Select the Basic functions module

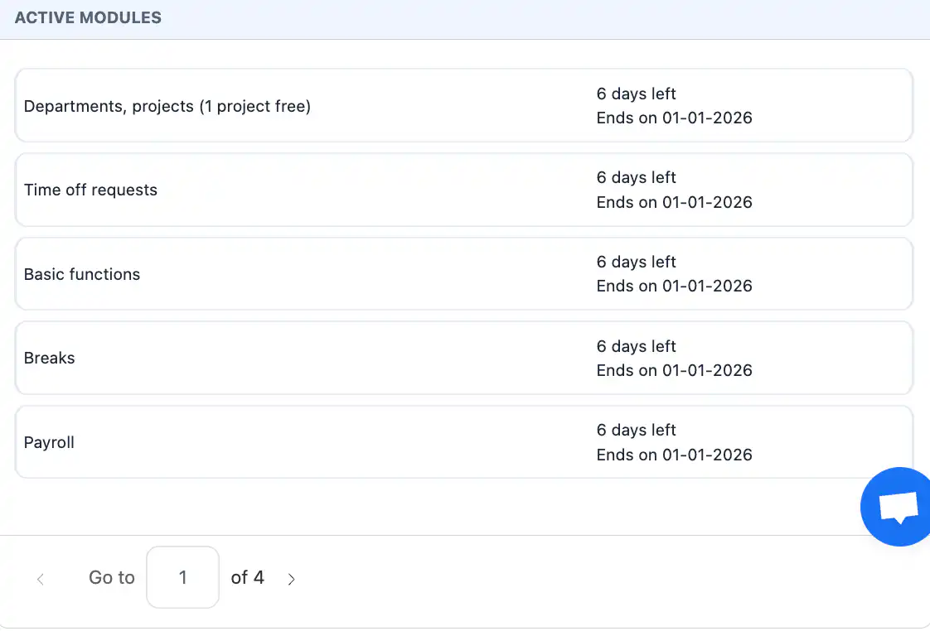pos(82,274)
